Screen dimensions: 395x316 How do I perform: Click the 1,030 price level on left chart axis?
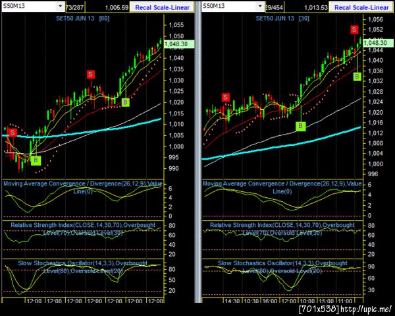176,80
